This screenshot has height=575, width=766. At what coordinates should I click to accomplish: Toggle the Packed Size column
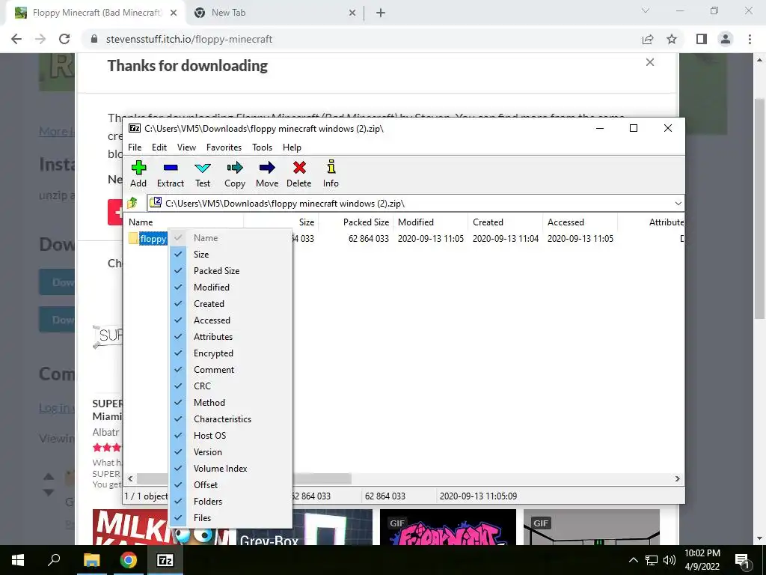tap(230, 271)
